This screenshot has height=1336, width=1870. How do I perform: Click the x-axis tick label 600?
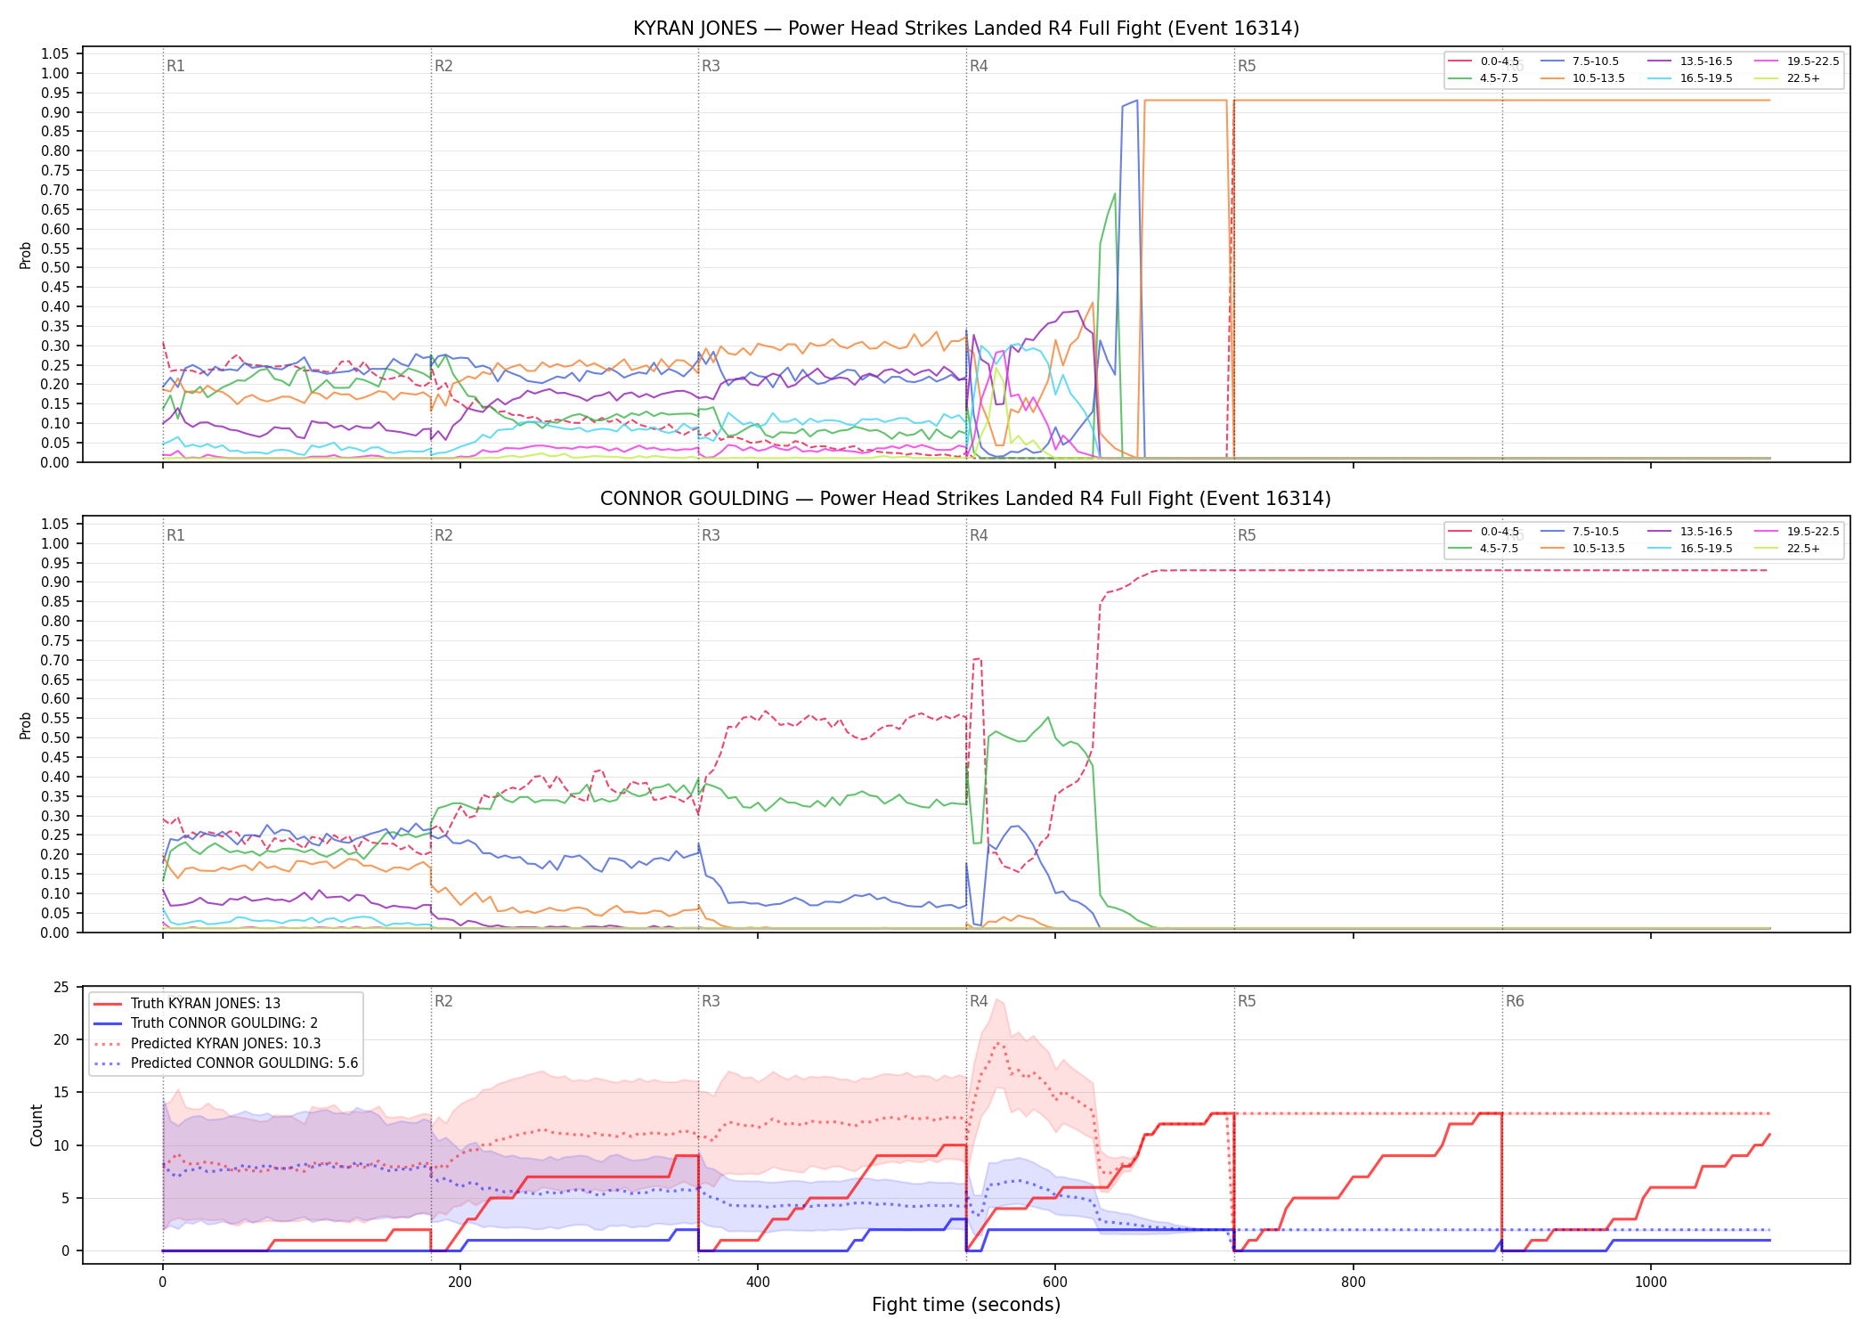[x=1055, y=1283]
